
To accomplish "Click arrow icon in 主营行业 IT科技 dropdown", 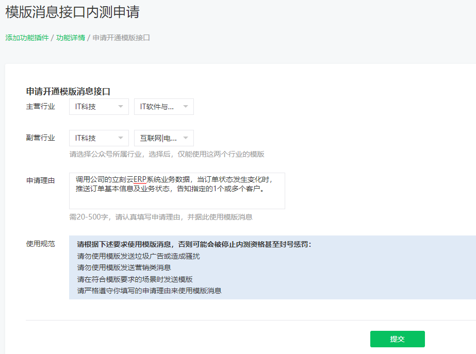I will [121, 107].
